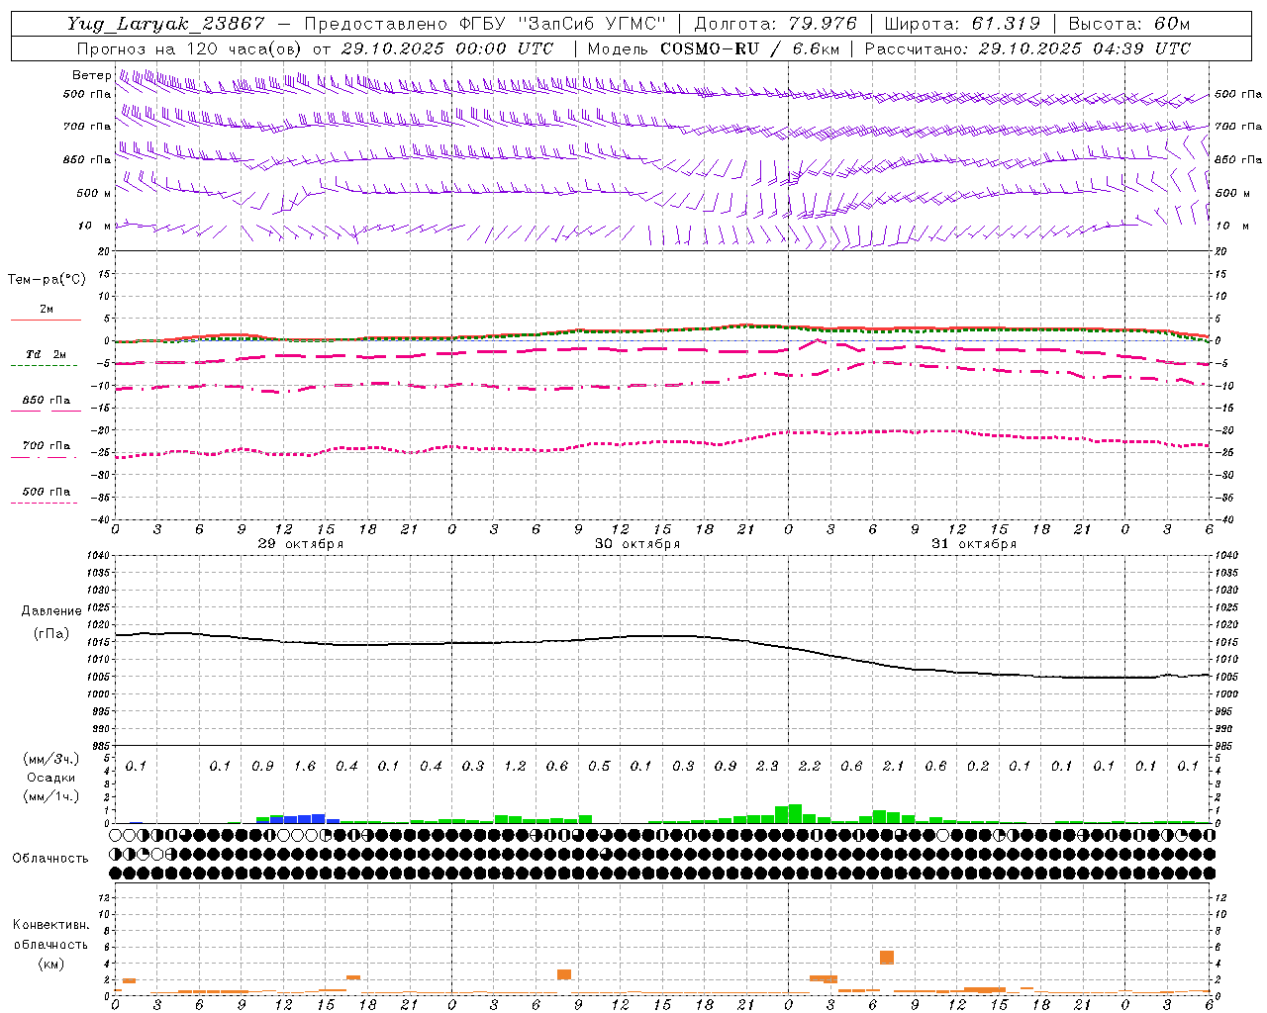This screenshot has width=1267, height=1013.
Task: Select the (мм/1ч.) precipitation unit label
Action: click(x=50, y=796)
